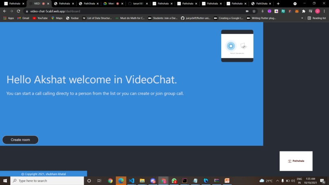Screen dimensions: 329x185
Task: Open the media control playlist icon
Action: coord(311,11)
